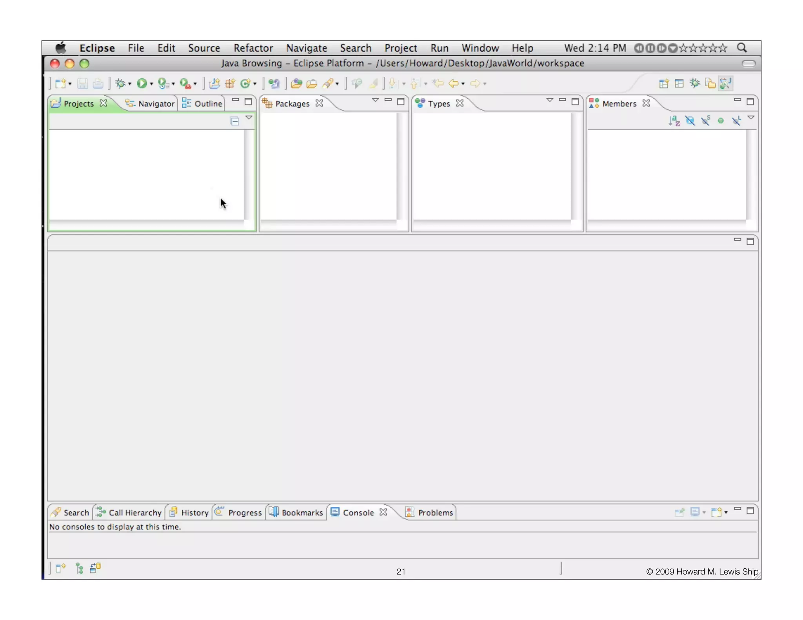Click the flashlight Search toolbar icon
803x620 pixels.
pyautogui.click(x=328, y=83)
